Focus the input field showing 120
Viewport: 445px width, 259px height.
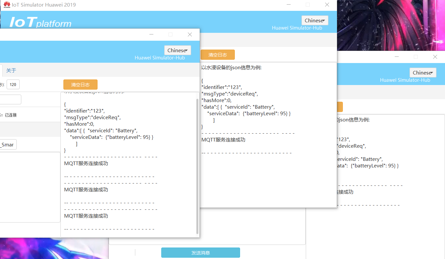(13, 84)
